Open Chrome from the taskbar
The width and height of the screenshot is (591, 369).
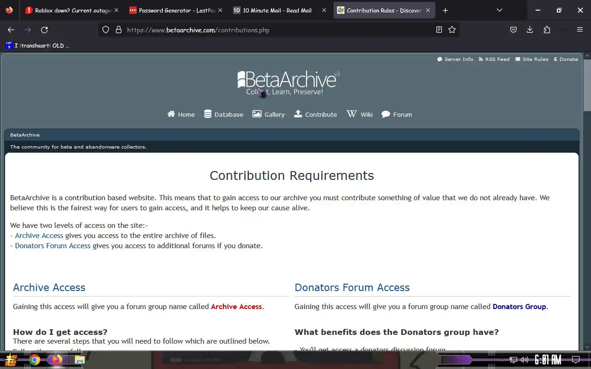pyautogui.click(x=35, y=360)
